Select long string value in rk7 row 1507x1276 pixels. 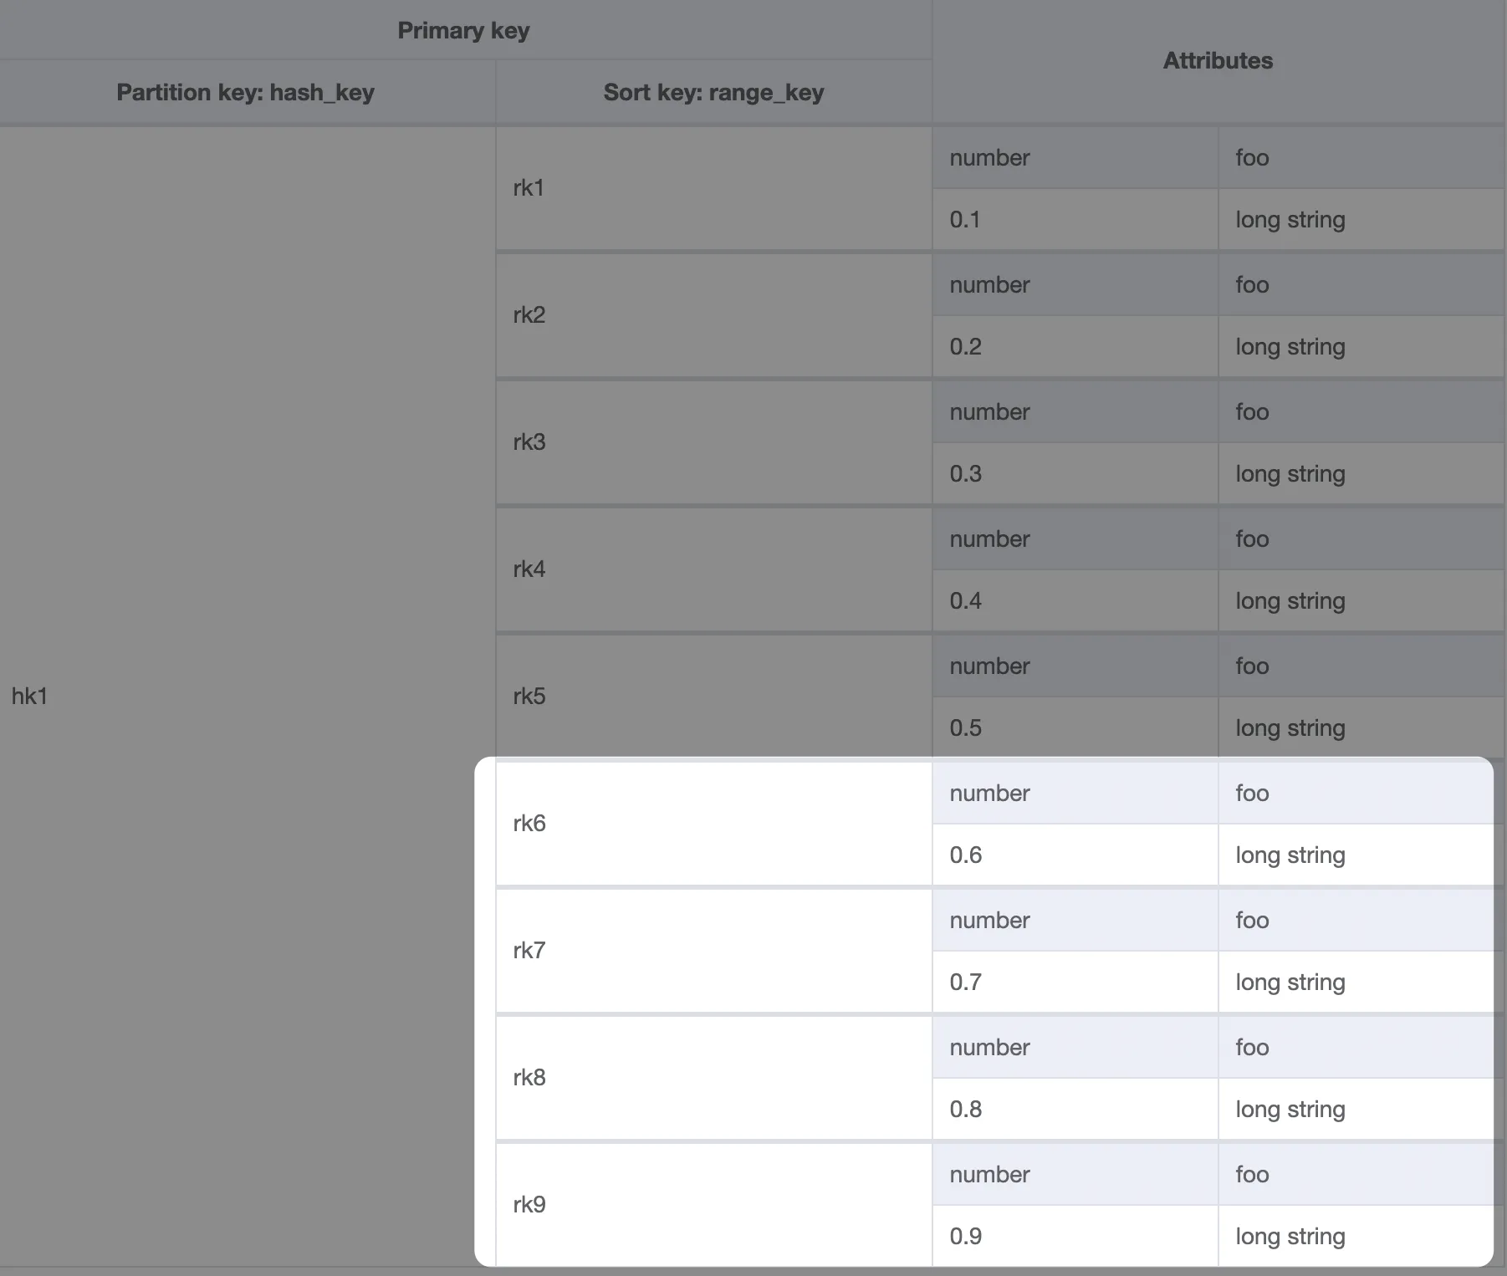click(1290, 983)
